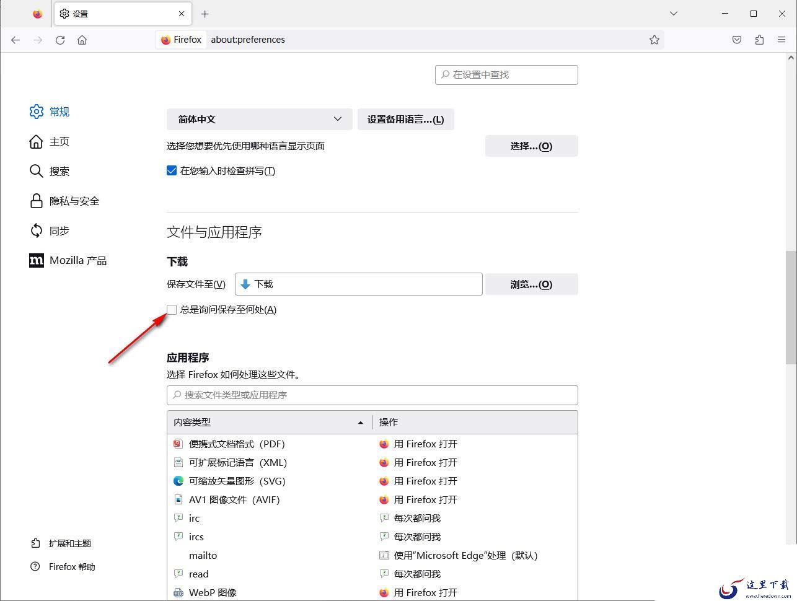Enable 总是询问保存至何处 checkbox
This screenshot has width=797, height=601.
[172, 310]
